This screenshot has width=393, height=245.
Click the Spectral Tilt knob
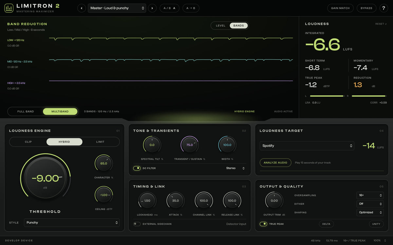152,145
